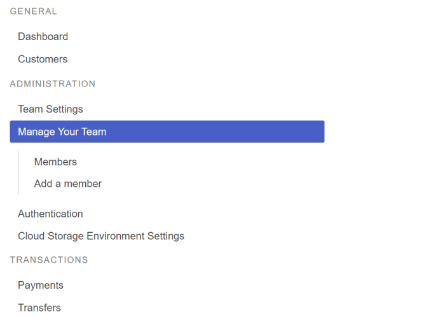This screenshot has height=318, width=445.
Task: Choose Payments under Transactions
Action: pos(41,286)
